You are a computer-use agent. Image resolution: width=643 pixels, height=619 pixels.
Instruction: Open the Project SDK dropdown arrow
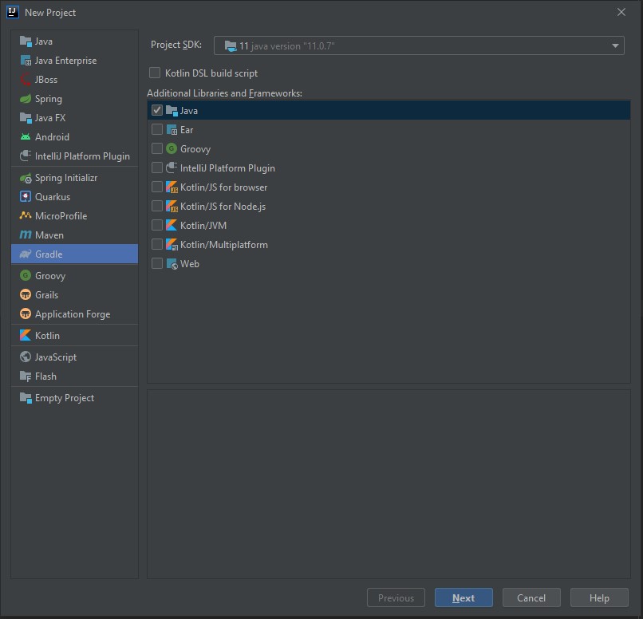[615, 46]
